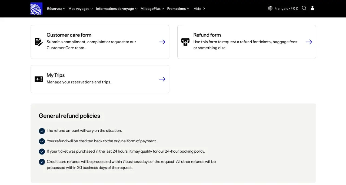Click the My Trips ticket icon
The width and height of the screenshot is (346, 185).
coord(39,79)
